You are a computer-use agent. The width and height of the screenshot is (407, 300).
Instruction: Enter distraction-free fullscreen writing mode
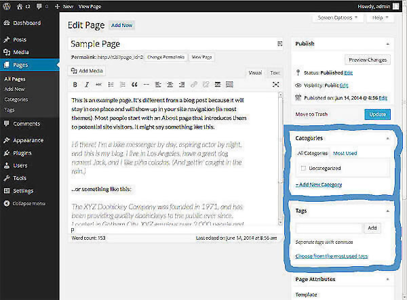pos(275,85)
